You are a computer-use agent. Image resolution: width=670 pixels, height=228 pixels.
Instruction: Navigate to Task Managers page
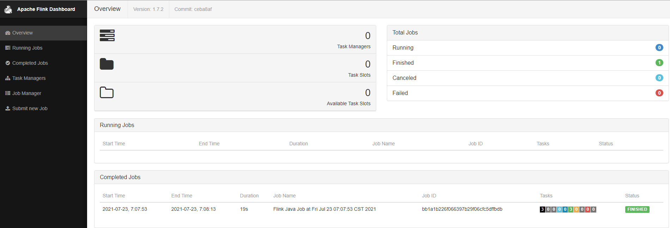click(43, 78)
